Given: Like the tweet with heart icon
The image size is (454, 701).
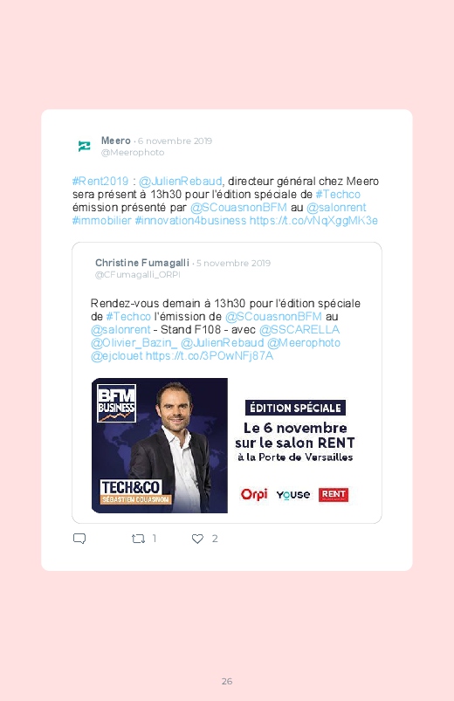Looking at the screenshot, I should tap(197, 539).
